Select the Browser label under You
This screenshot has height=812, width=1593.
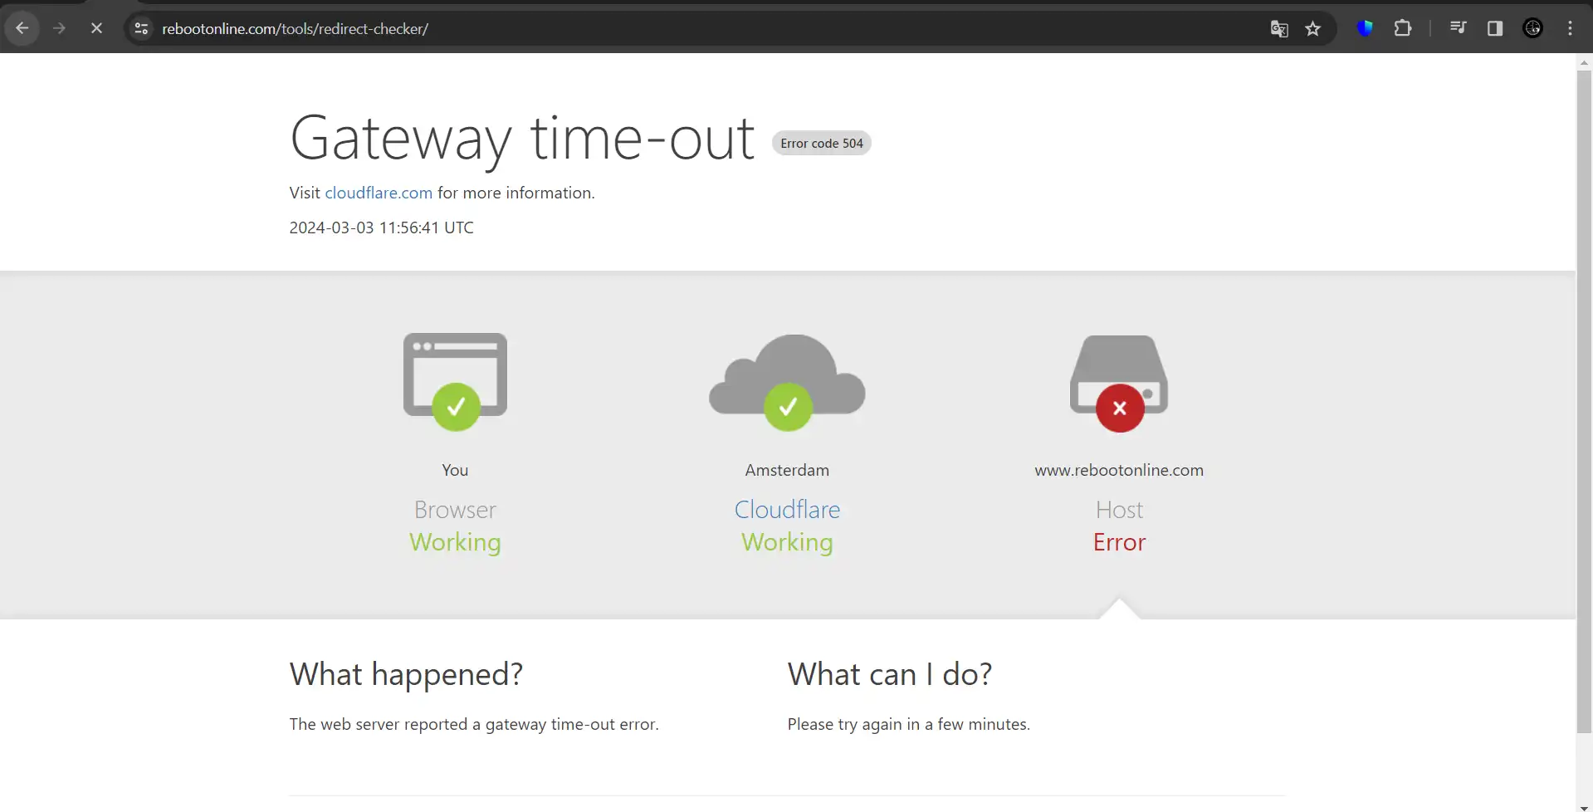tap(455, 509)
